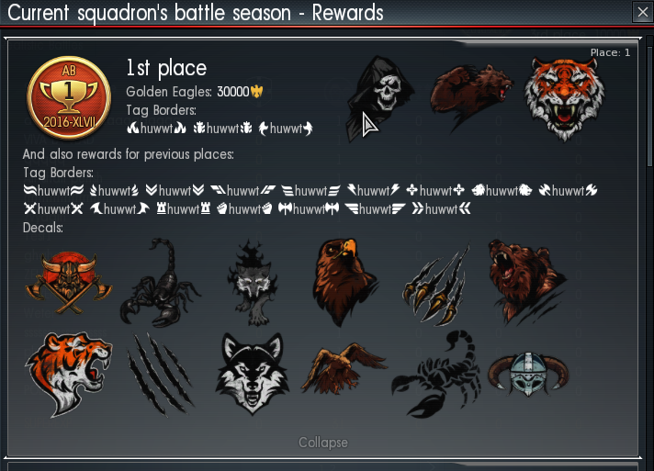
Task: Click the front-facing tiger head decal
Action: tap(564, 99)
